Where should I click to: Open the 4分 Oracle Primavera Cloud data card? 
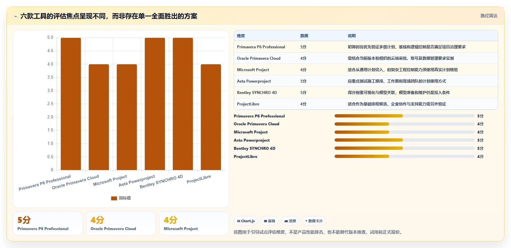121,223
